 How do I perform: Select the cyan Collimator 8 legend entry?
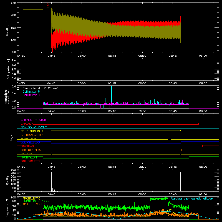pos(31,92)
